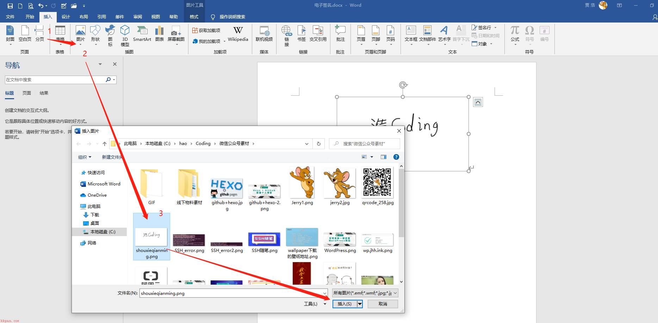Insert a SmartArt graphic
Image resolution: width=658 pixels, height=323 pixels.
tap(142, 34)
